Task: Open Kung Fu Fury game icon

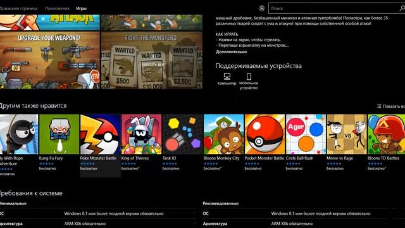Action: [x=59, y=134]
